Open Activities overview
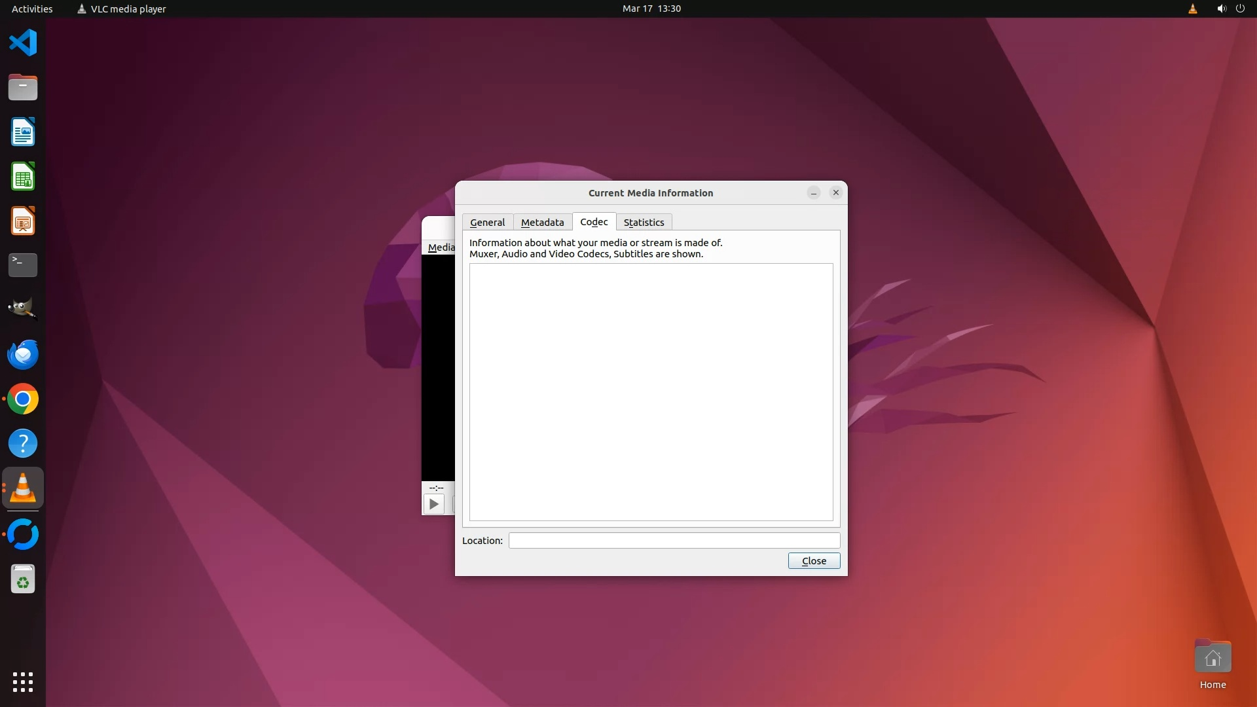 point(32,9)
